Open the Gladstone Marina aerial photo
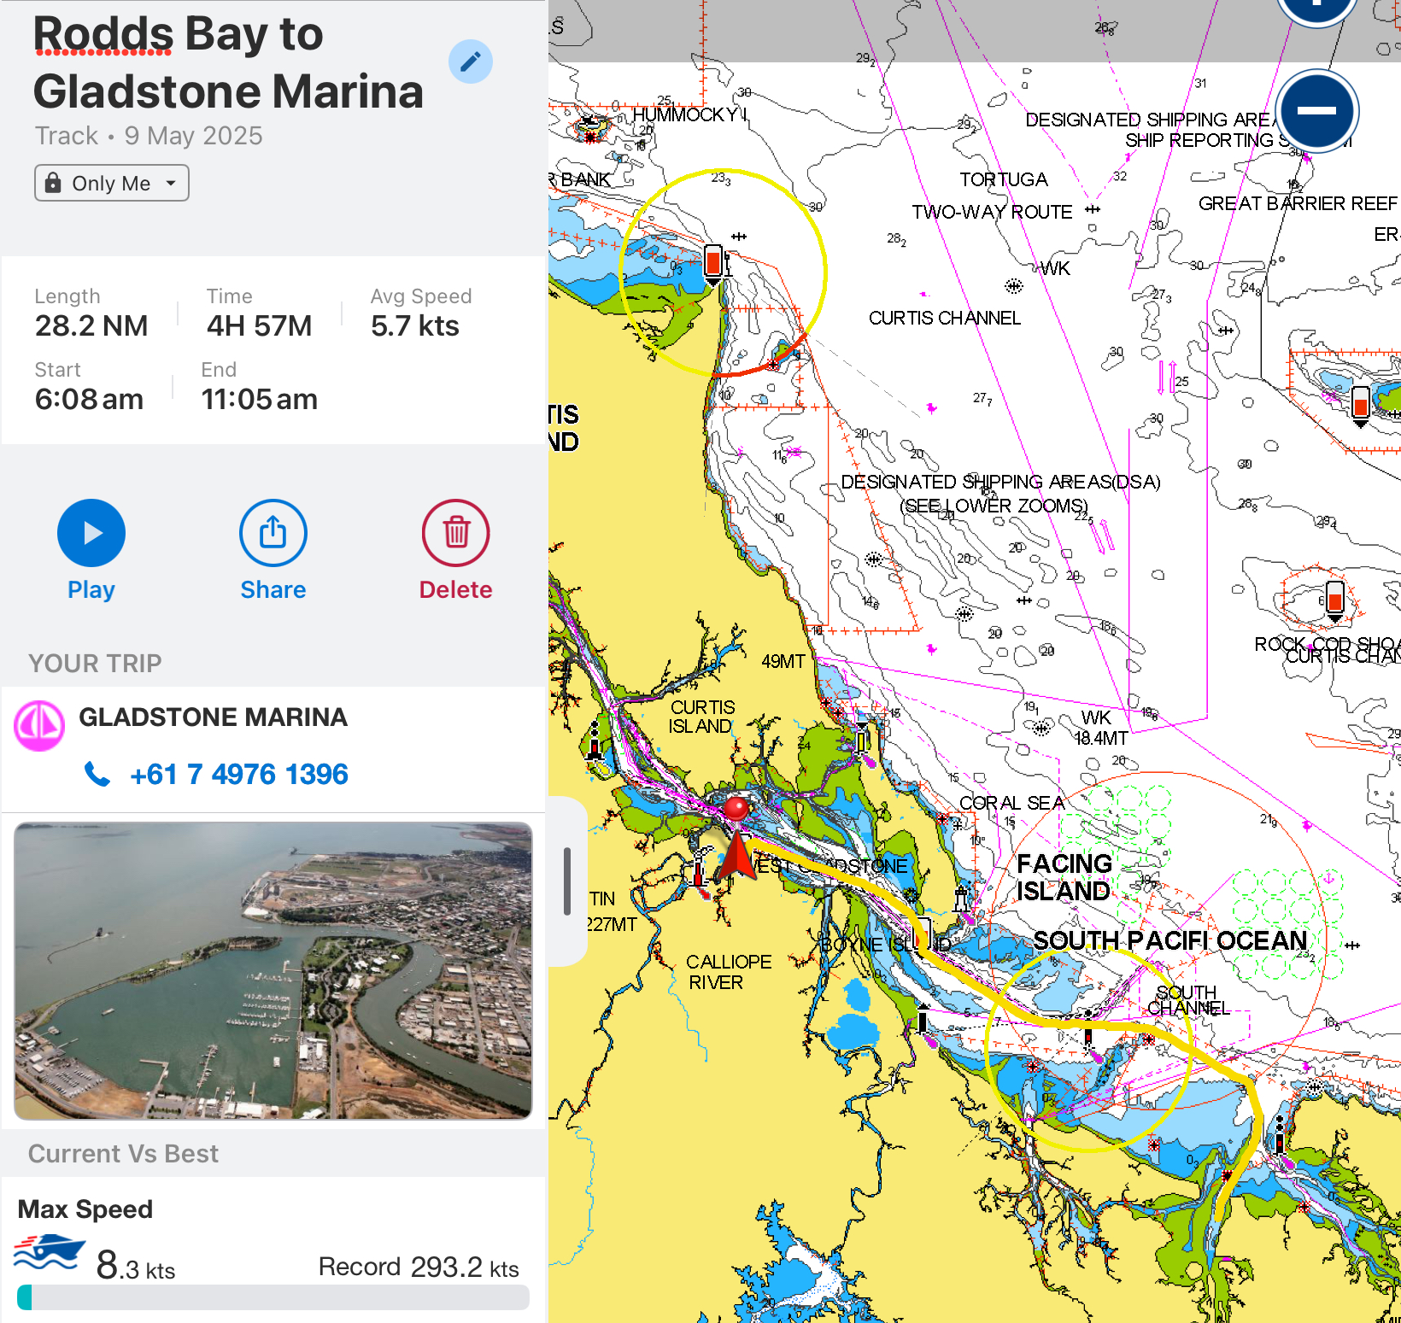Viewport: 1401px width, 1323px height. 273,970
